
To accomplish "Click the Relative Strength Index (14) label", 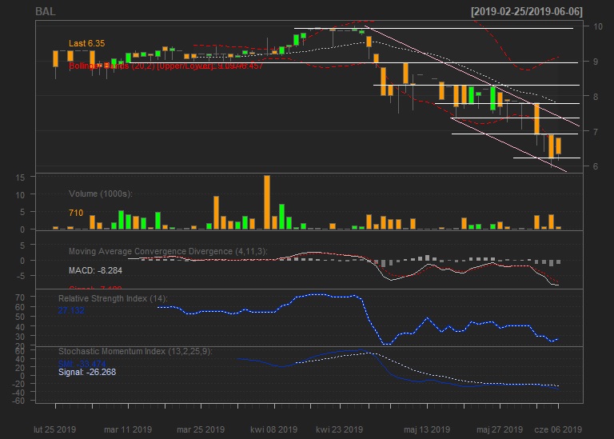I will tap(113, 298).
